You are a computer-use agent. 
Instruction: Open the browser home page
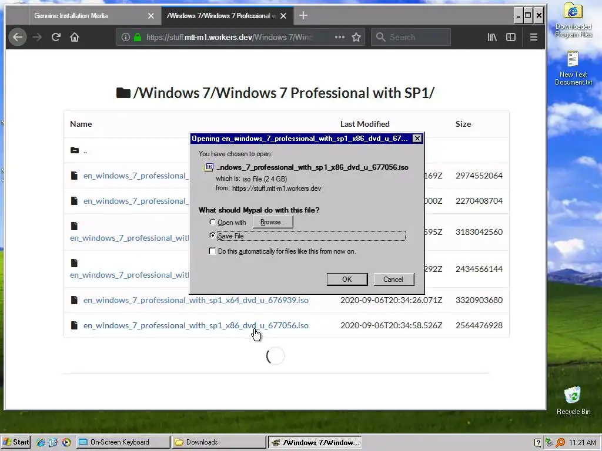pyautogui.click(x=75, y=37)
